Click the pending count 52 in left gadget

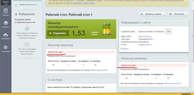pos(95,65)
